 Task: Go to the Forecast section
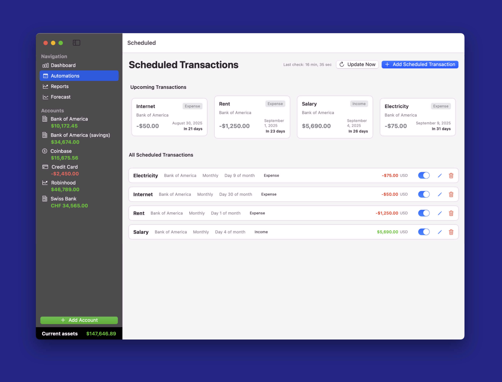click(x=79, y=97)
